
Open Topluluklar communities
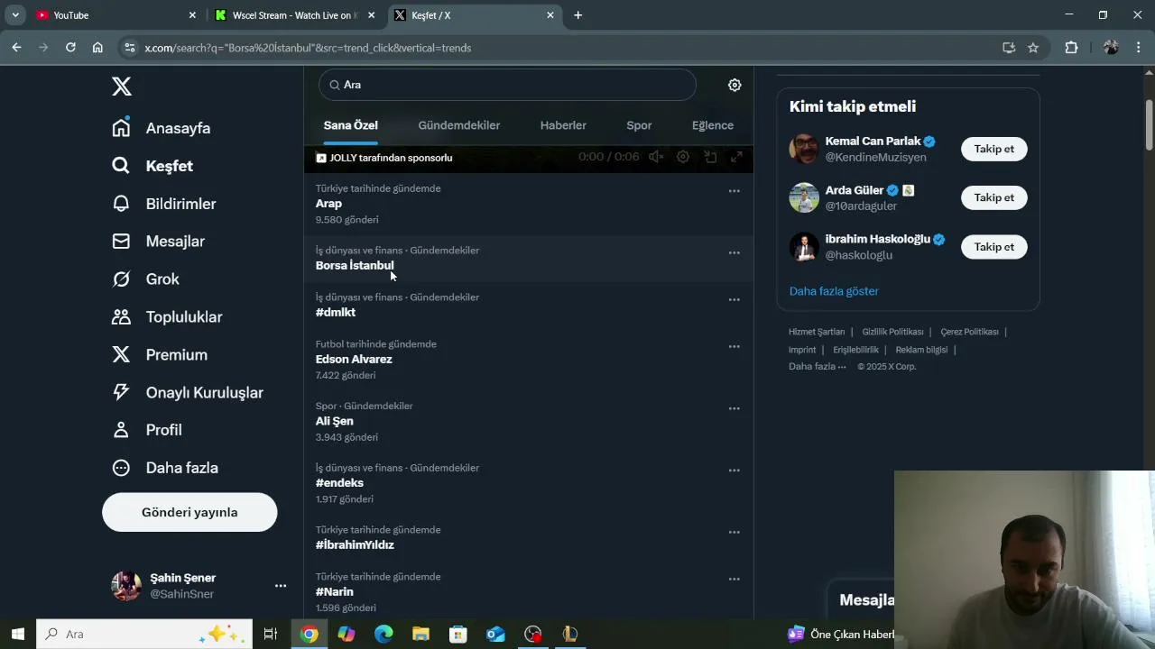coord(166,317)
